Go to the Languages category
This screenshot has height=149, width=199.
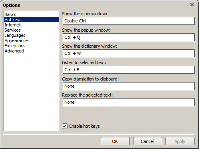click(x=31, y=35)
